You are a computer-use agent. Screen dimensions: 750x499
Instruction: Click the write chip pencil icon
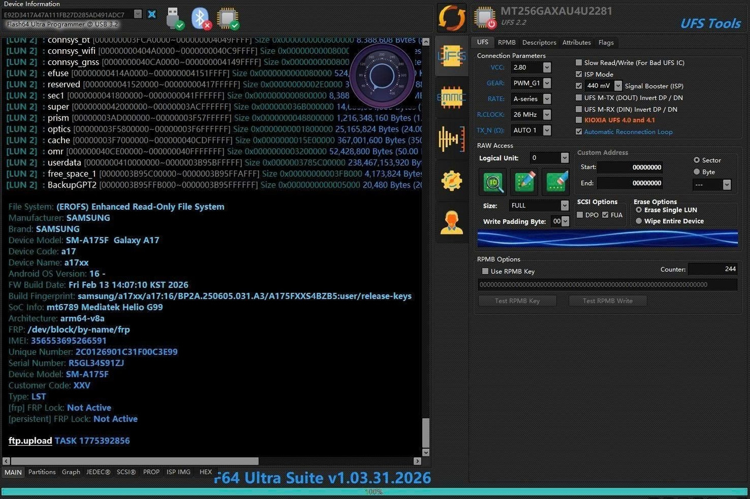[524, 182]
